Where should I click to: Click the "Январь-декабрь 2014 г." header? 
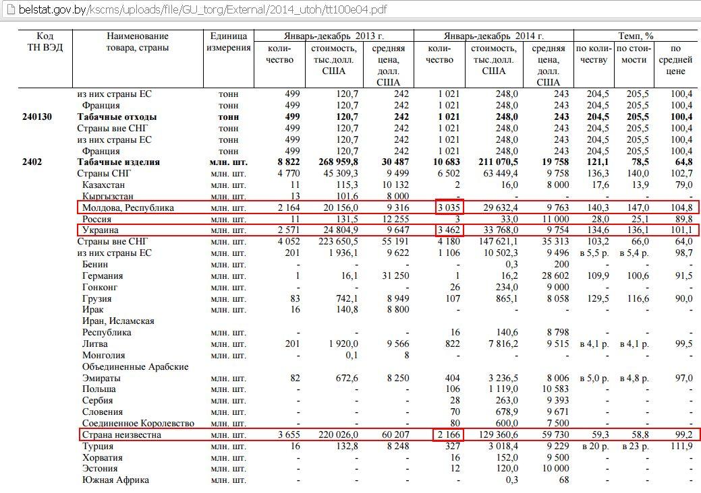point(493,36)
